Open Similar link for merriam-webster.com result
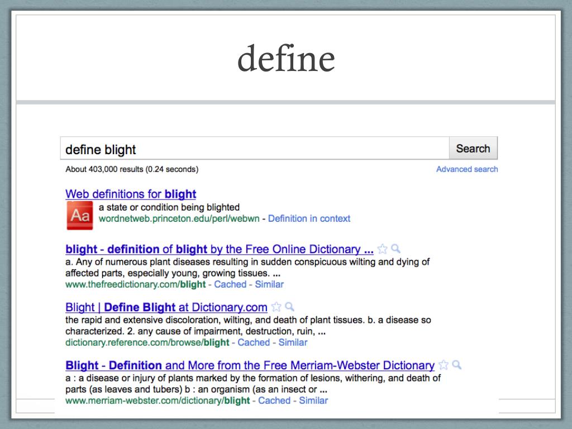This screenshot has width=572, height=429. [x=313, y=401]
